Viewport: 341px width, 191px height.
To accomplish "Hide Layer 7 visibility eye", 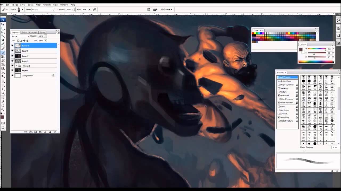I will [12, 56].
